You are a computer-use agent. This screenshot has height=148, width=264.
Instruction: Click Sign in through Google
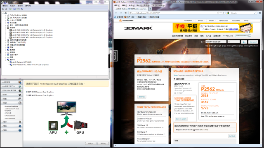[213, 46]
